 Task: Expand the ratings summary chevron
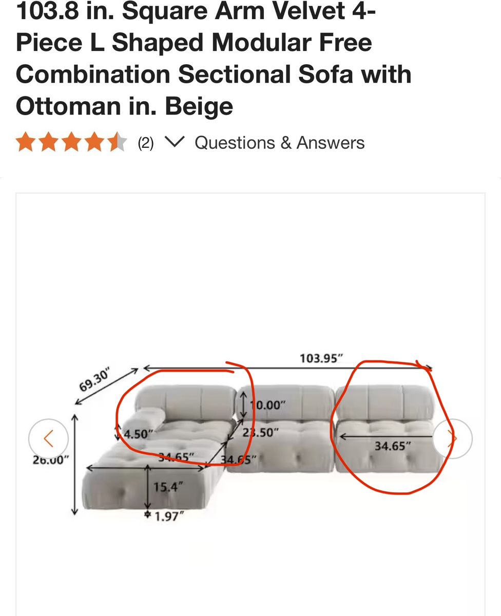[x=175, y=142]
